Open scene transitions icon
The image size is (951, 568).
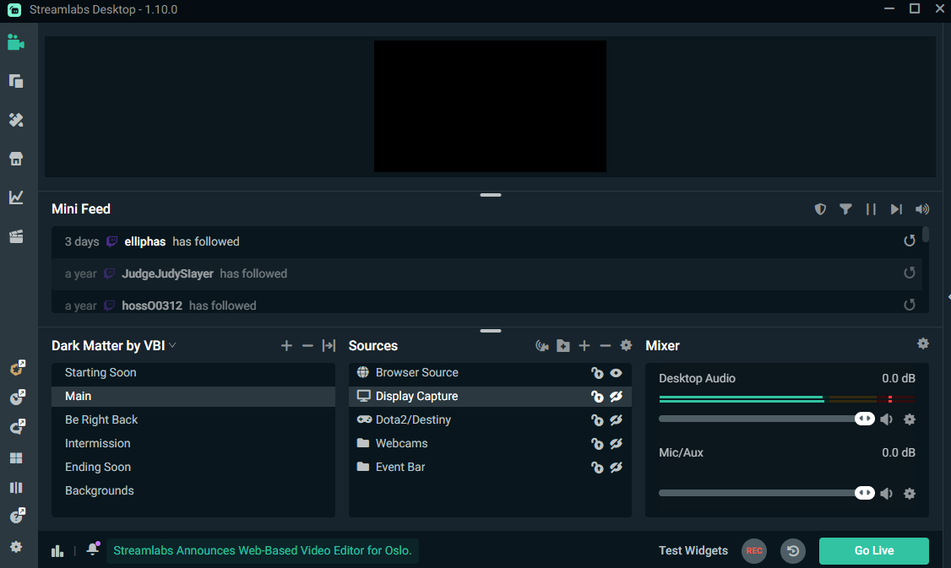[329, 345]
